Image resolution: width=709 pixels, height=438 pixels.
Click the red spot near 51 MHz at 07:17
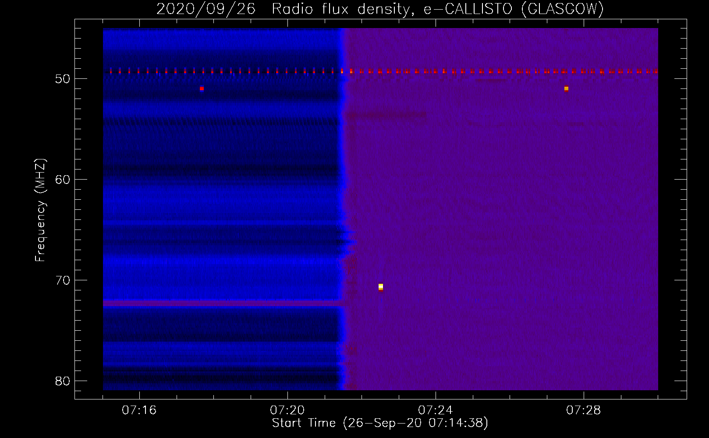click(x=202, y=88)
